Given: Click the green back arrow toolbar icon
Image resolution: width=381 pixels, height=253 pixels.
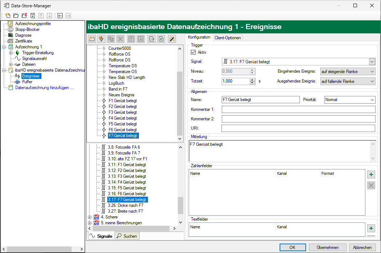Looking at the screenshot, I should [60, 16].
